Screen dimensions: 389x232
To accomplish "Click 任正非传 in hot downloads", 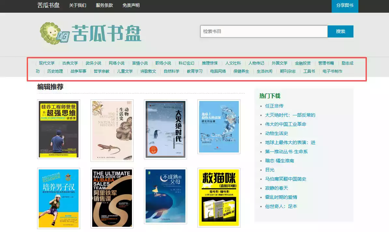I will click(274, 106).
